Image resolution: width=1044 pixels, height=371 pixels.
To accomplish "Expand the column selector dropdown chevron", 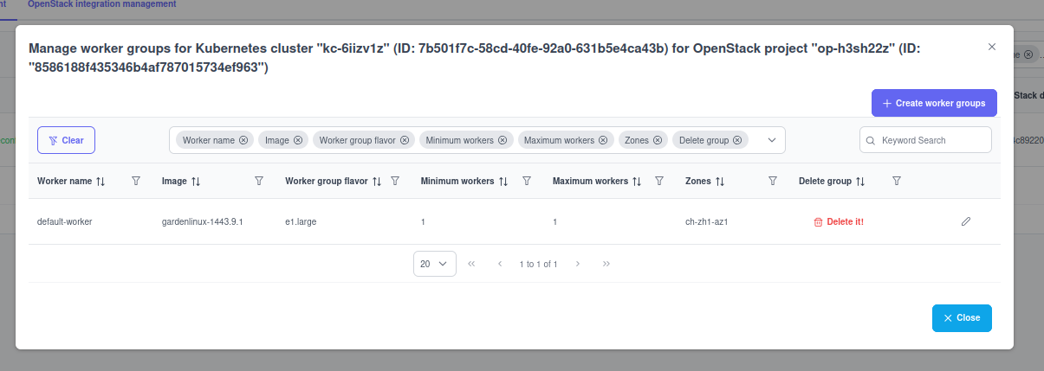I will (x=772, y=140).
